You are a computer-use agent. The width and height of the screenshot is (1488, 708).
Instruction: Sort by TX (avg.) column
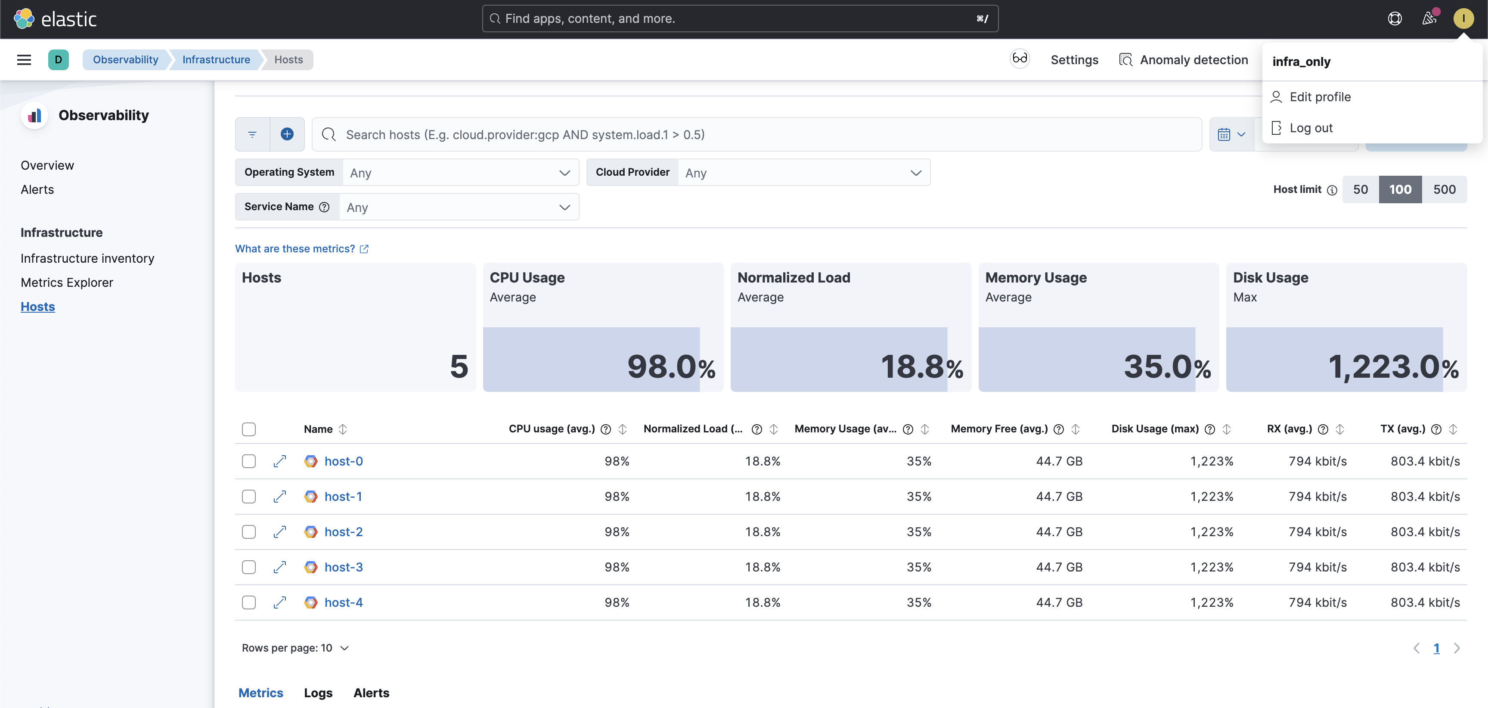coord(1453,429)
